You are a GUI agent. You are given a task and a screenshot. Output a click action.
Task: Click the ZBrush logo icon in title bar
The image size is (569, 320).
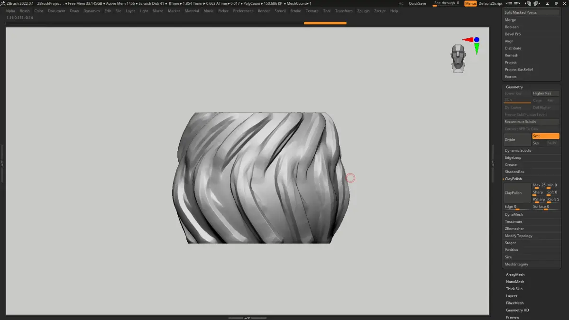(3, 3)
